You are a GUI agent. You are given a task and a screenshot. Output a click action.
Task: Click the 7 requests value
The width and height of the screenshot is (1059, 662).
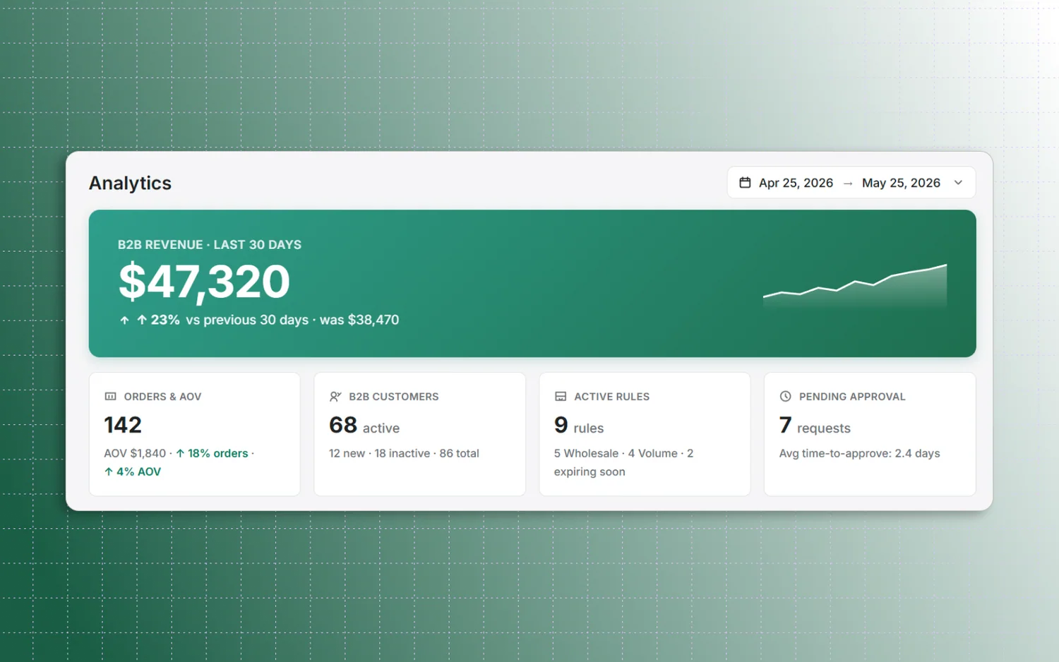[x=815, y=426]
